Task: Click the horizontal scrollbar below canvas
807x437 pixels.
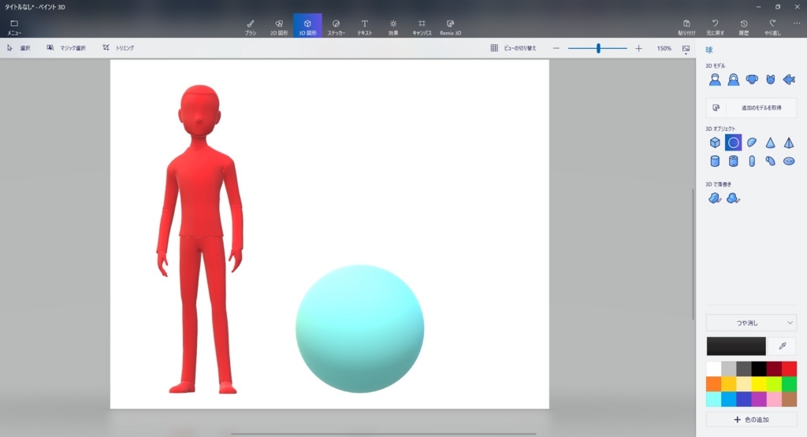Action: pos(384,434)
